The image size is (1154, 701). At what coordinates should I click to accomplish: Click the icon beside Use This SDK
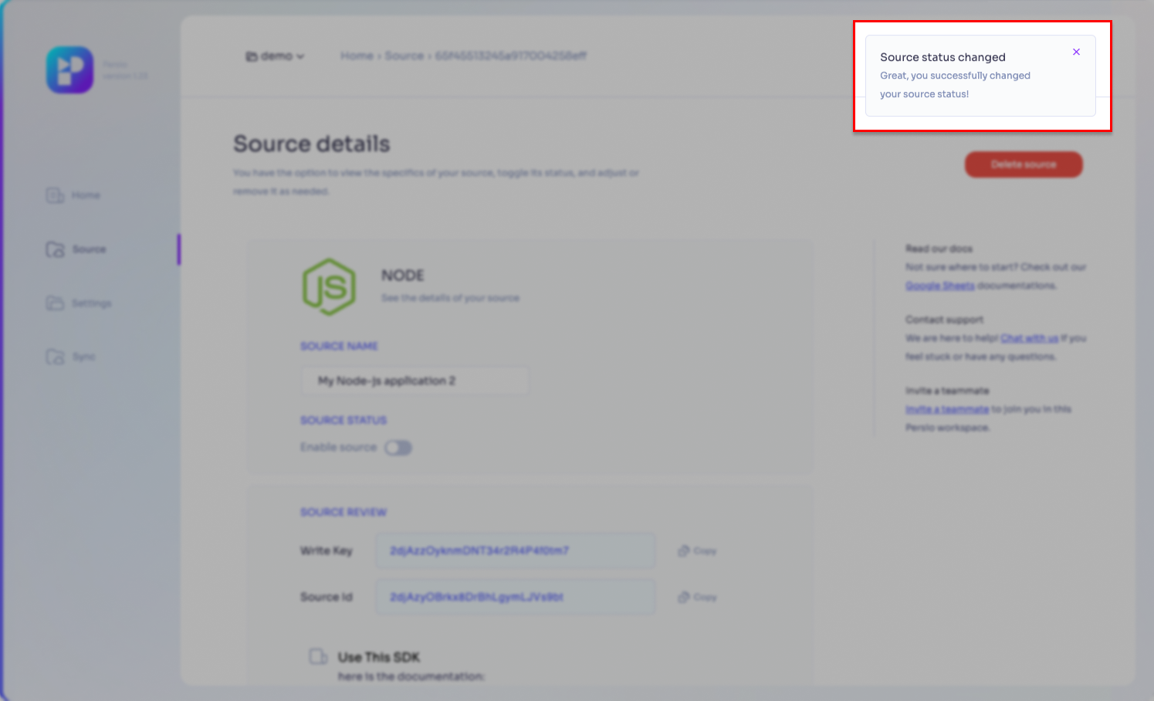pos(318,657)
